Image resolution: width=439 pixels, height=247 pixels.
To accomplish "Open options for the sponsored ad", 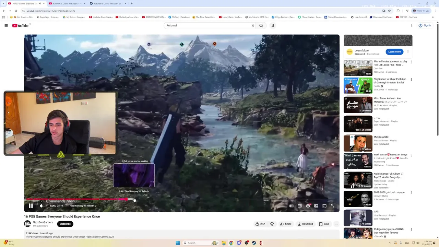I will pos(408,52).
